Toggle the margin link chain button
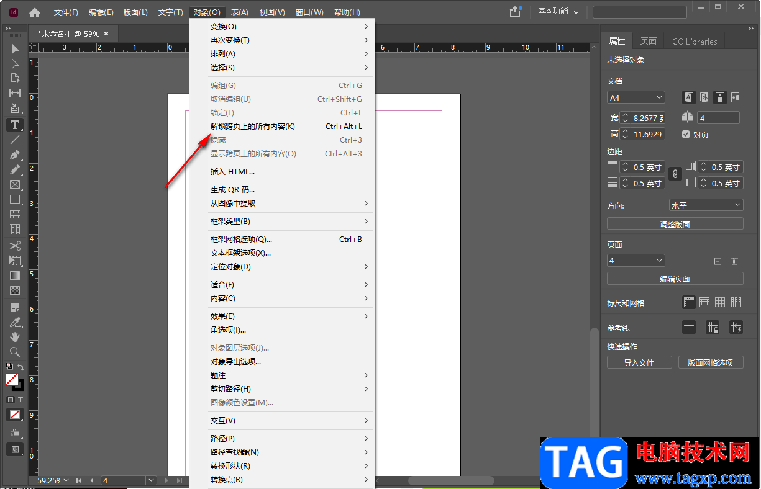761x489 pixels. [x=674, y=175]
